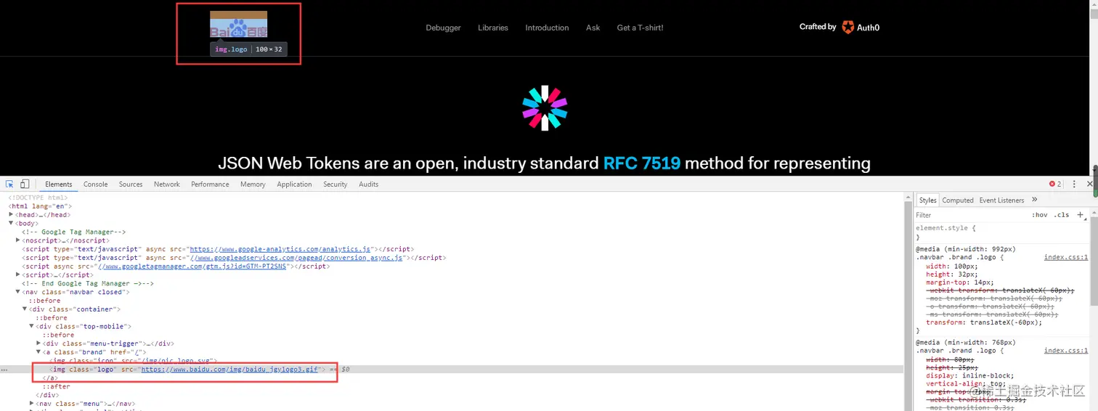Close the DevTools panel with X
This screenshot has height=411, width=1098.
tap(1089, 184)
